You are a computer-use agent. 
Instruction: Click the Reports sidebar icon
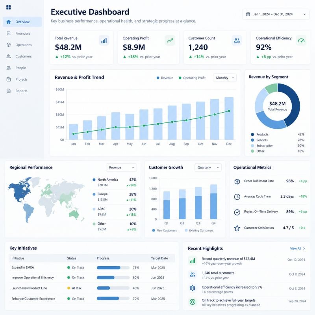pos(8,91)
